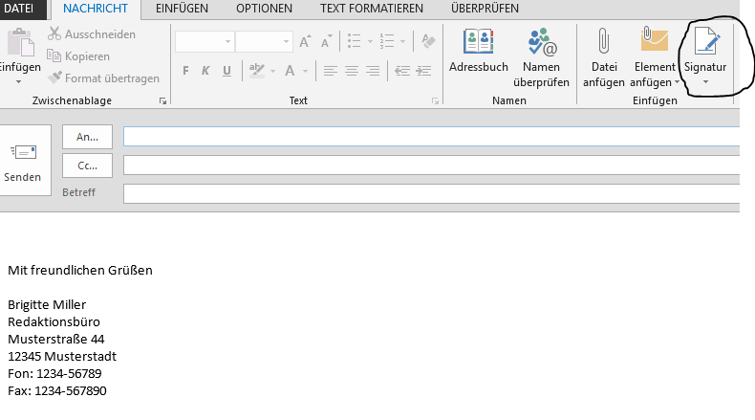Apply font color A
This screenshot has height=420, width=755.
290,72
